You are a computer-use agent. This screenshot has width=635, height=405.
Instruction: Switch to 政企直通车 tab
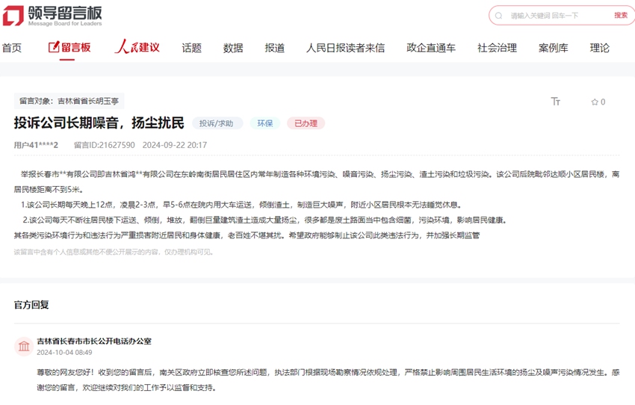(431, 48)
